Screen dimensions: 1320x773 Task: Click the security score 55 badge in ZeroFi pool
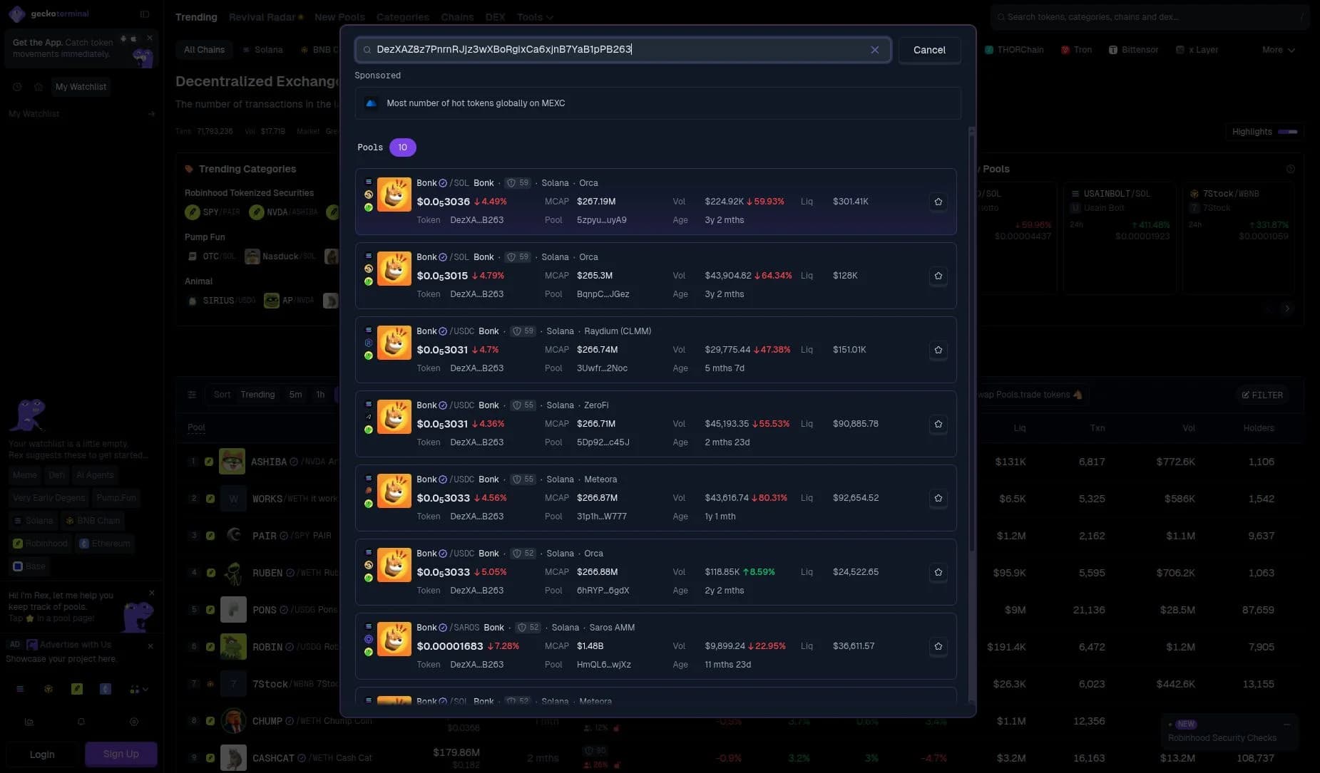[x=523, y=405]
